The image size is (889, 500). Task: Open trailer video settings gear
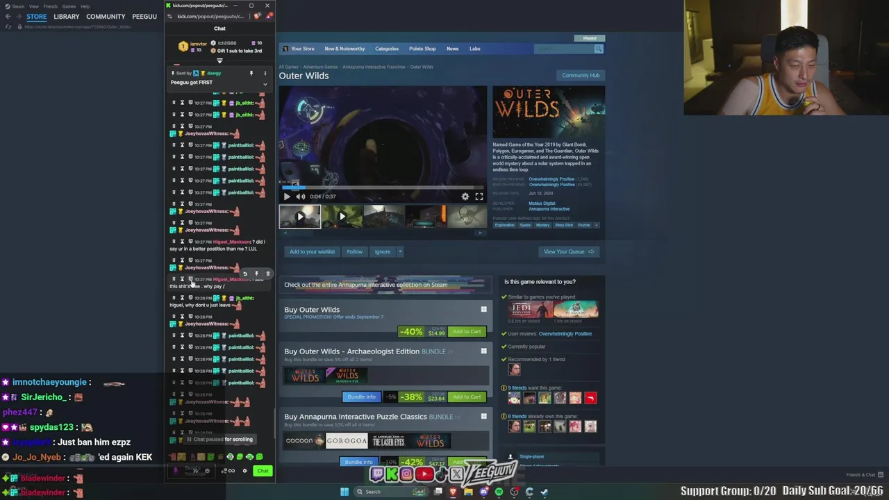coord(465,197)
